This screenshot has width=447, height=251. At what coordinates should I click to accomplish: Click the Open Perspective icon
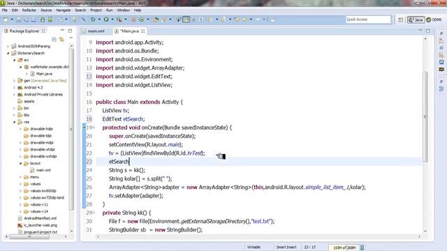pyautogui.click(x=401, y=20)
